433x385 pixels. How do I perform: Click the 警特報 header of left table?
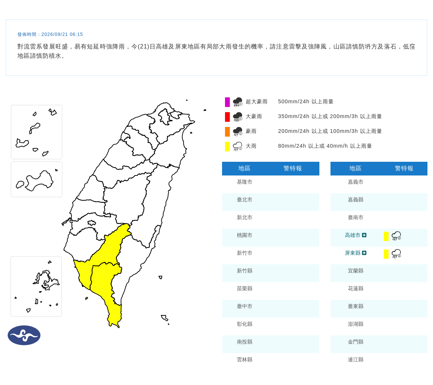click(x=292, y=168)
